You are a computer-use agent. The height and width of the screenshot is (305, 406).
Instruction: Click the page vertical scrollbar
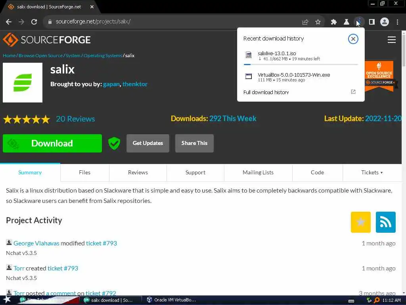[x=404, y=163]
